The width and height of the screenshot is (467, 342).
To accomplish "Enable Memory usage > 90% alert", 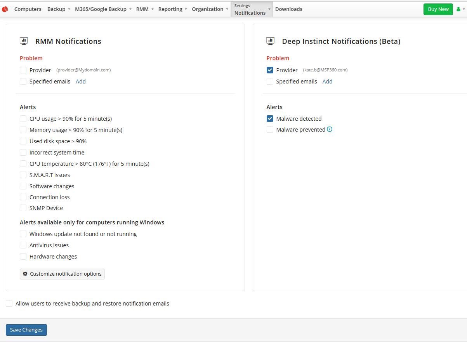I will pyautogui.click(x=23, y=130).
